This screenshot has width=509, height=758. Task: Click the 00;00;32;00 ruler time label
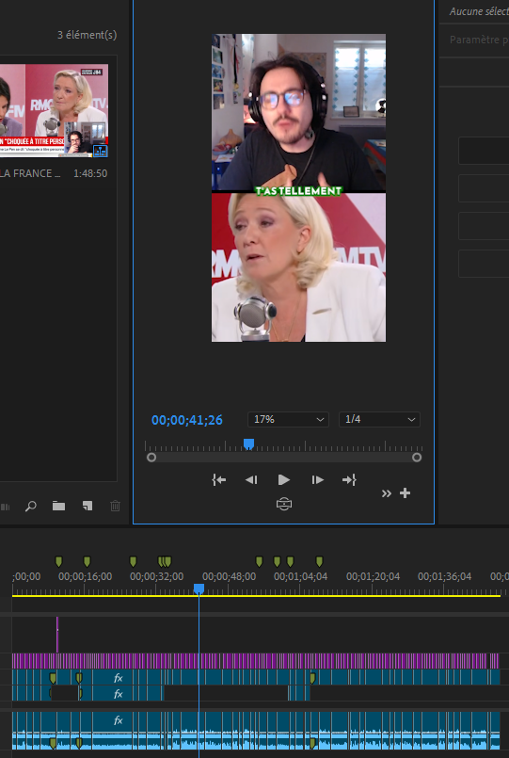click(156, 576)
